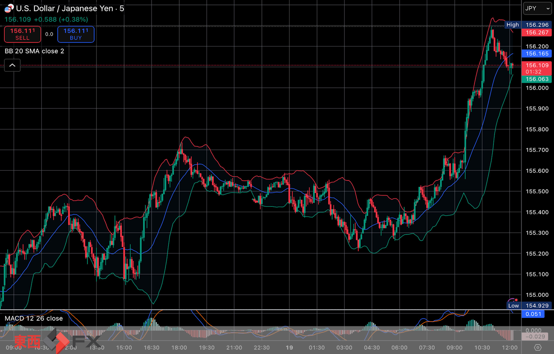Screen dimensions: 554x354
Task: Click the Low price marker 154.929
Action: (x=537, y=306)
